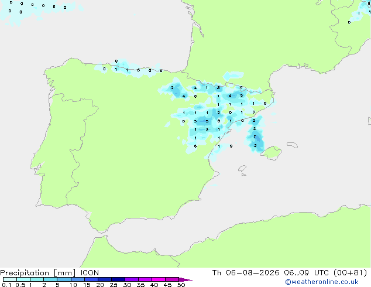Image resolution: width=371 pixels, height=287 pixels.
Task: Choose the 10–15 mm legend color swatch
Action: pos(77,279)
